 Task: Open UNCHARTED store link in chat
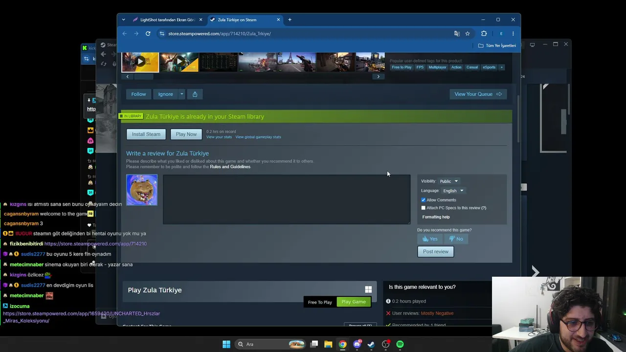point(81,317)
